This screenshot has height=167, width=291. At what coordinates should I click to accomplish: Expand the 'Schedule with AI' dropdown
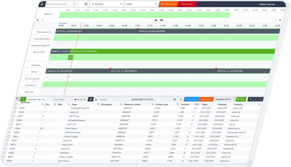[225, 99]
